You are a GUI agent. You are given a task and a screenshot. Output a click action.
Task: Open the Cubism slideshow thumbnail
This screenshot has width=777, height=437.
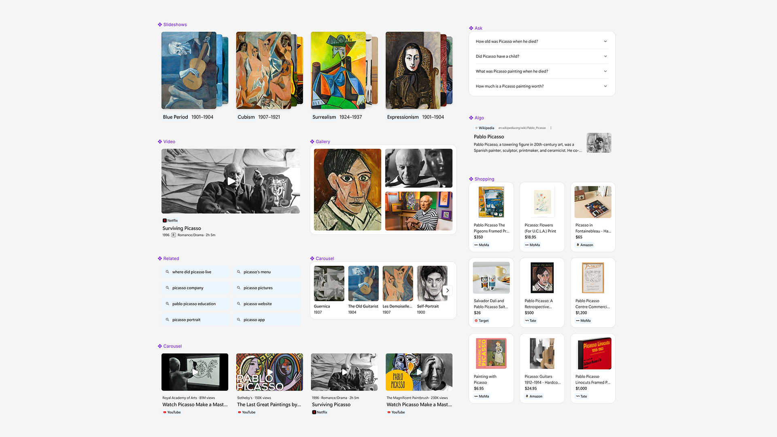point(264,70)
